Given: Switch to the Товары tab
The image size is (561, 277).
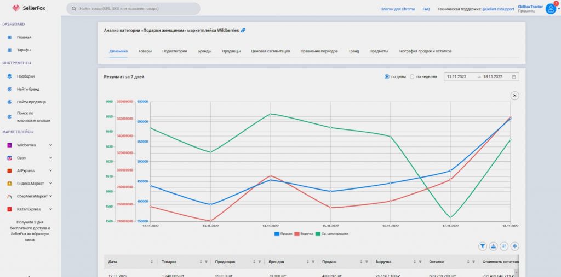Looking at the screenshot, I should [145, 51].
